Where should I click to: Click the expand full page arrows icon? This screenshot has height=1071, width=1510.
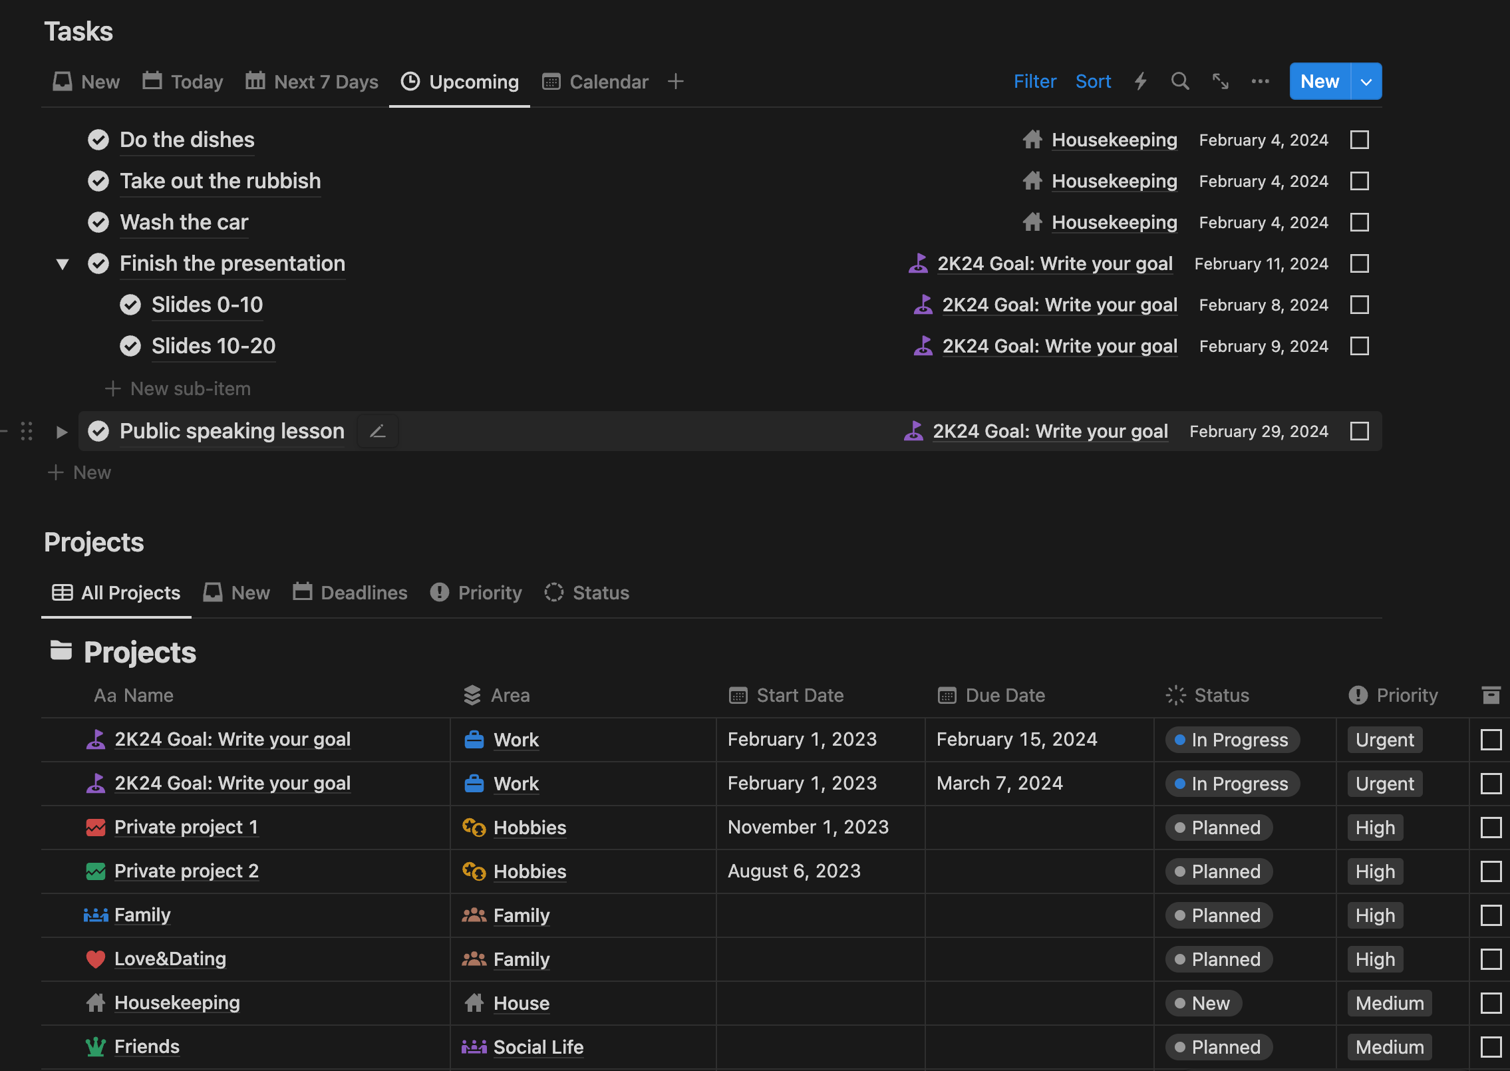pyautogui.click(x=1220, y=81)
